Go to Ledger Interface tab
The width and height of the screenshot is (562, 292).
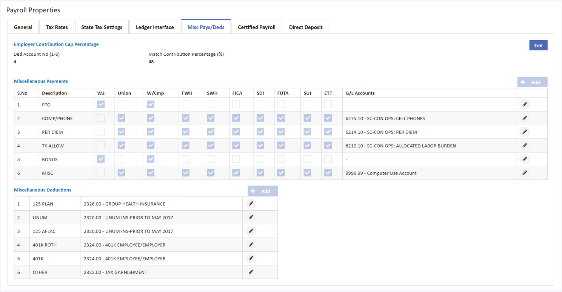[155, 27]
